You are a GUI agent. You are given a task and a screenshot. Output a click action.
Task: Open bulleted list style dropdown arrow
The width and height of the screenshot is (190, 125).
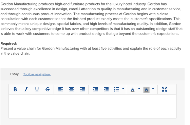pos(123,89)
